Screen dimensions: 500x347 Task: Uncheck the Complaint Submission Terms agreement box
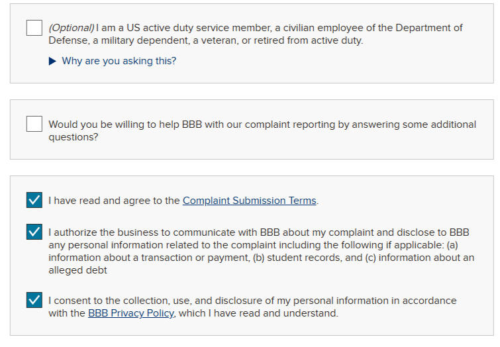pos(34,200)
